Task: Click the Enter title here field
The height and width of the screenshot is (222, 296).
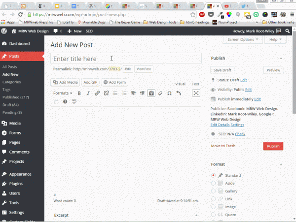Action: 126,59
